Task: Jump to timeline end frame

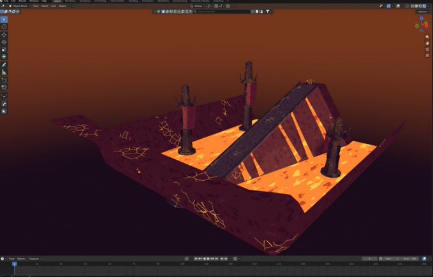Action: (217, 259)
